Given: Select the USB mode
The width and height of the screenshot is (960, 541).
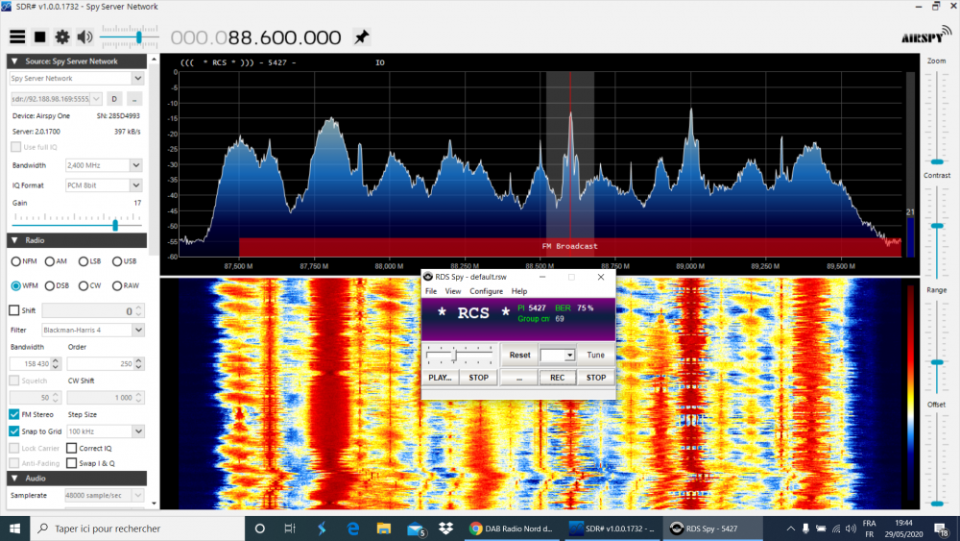Looking at the screenshot, I should pyautogui.click(x=117, y=261).
